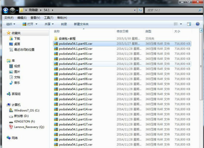Click the Back navigation arrow button
Screen dimensions: 204x148
[6, 10]
